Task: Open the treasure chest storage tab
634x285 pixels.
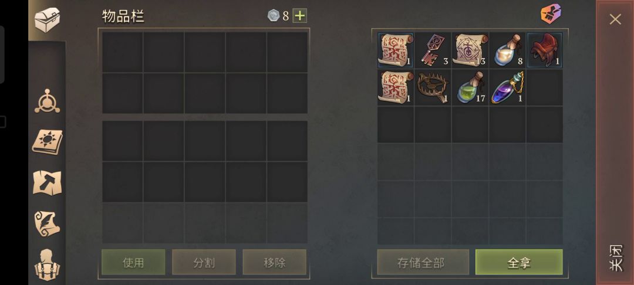Action: coord(47,20)
